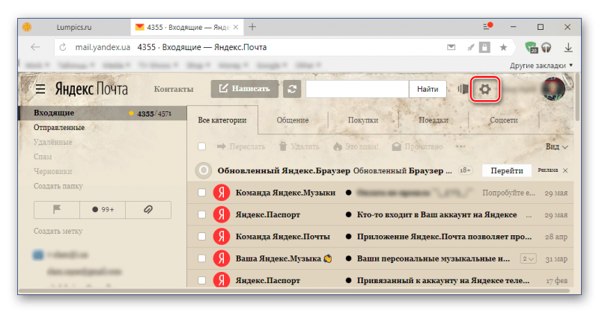Click the Переслать toolbar action
Image resolution: width=599 pixels, height=313 pixels.
(x=241, y=146)
